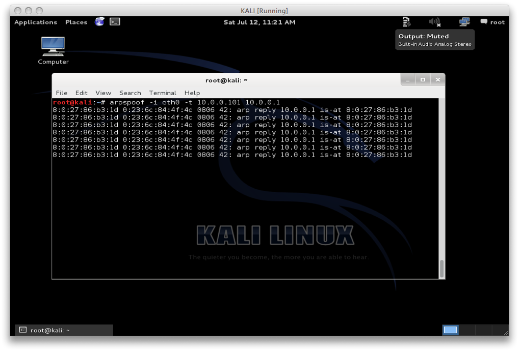The image size is (519, 351).
Task: Click the red VirtualBox window close button
Action: pos(18,11)
